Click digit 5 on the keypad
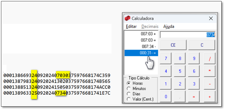Viewport: 225px width, 110px height. point(180,71)
